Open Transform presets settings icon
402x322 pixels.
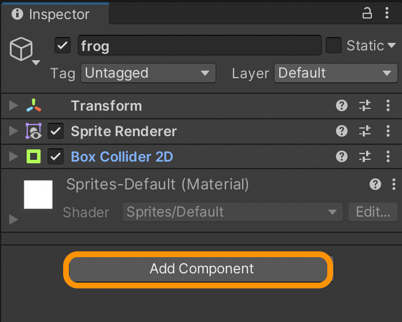[365, 106]
